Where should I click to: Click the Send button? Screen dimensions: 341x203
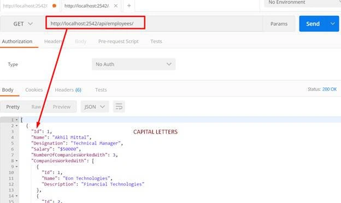pyautogui.click(x=313, y=23)
